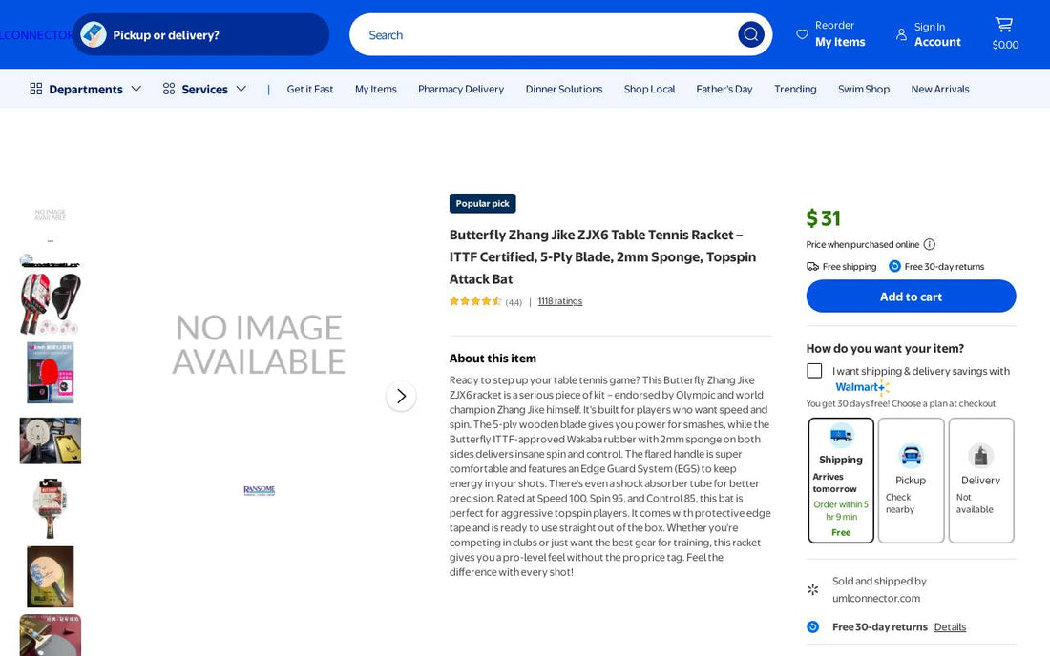1050x656 pixels.
Task: Open the Swim Shop menu item
Action: [864, 89]
